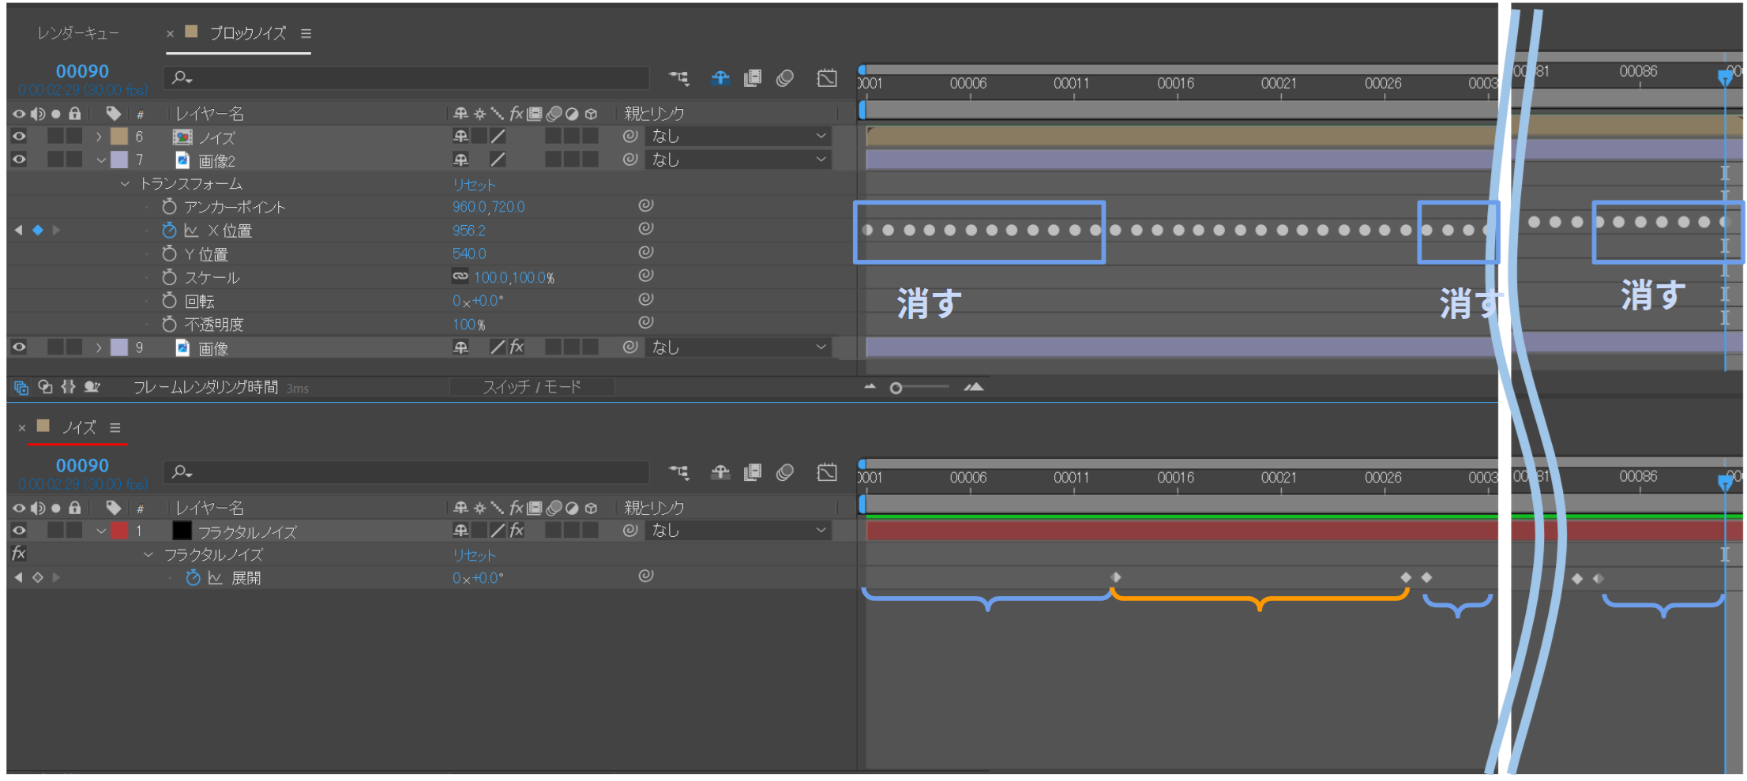The width and height of the screenshot is (1747, 781).
Task: Toggle visibility of the 画像2 layer
Action: (19, 160)
